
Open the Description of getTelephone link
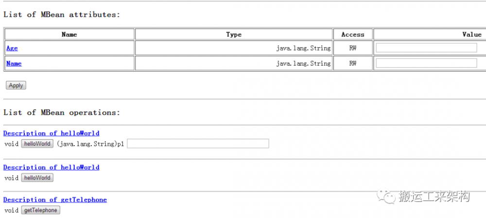[x=55, y=200]
